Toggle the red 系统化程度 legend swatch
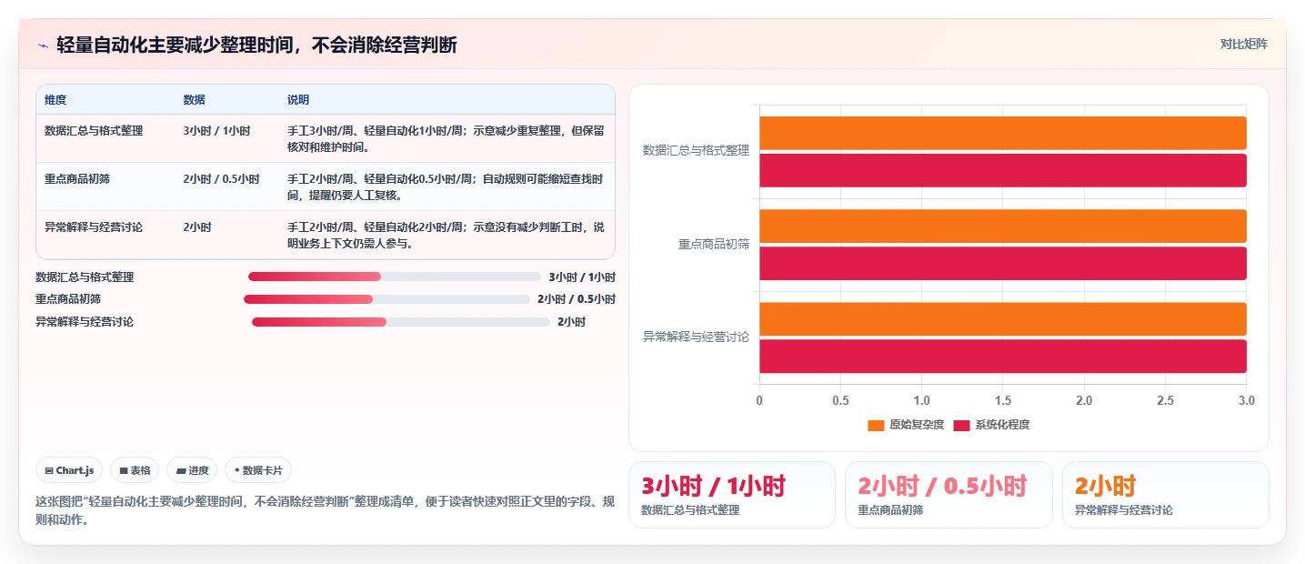Screen dimensions: 1305x564 (962, 425)
